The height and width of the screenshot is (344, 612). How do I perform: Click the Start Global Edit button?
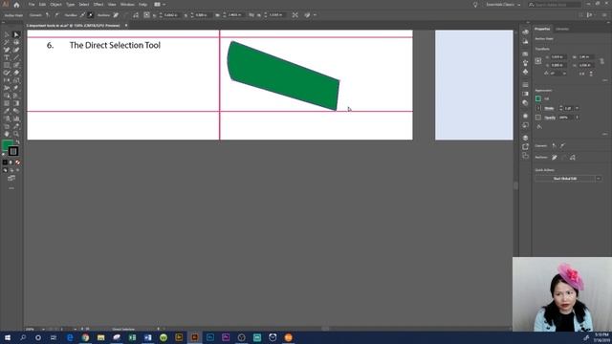tap(565, 179)
